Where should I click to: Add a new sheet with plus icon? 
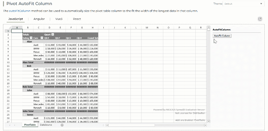(62, 125)
